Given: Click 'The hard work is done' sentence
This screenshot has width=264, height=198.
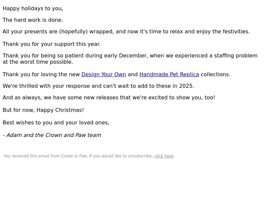Looking at the screenshot, I should tap(33, 20).
